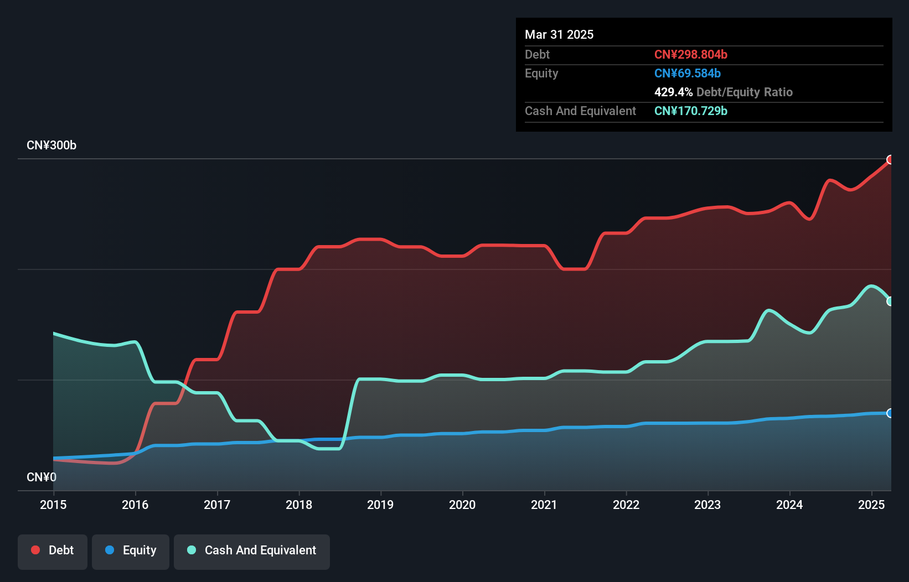Click the 2025 x-axis label
909x582 pixels.
pos(871,505)
